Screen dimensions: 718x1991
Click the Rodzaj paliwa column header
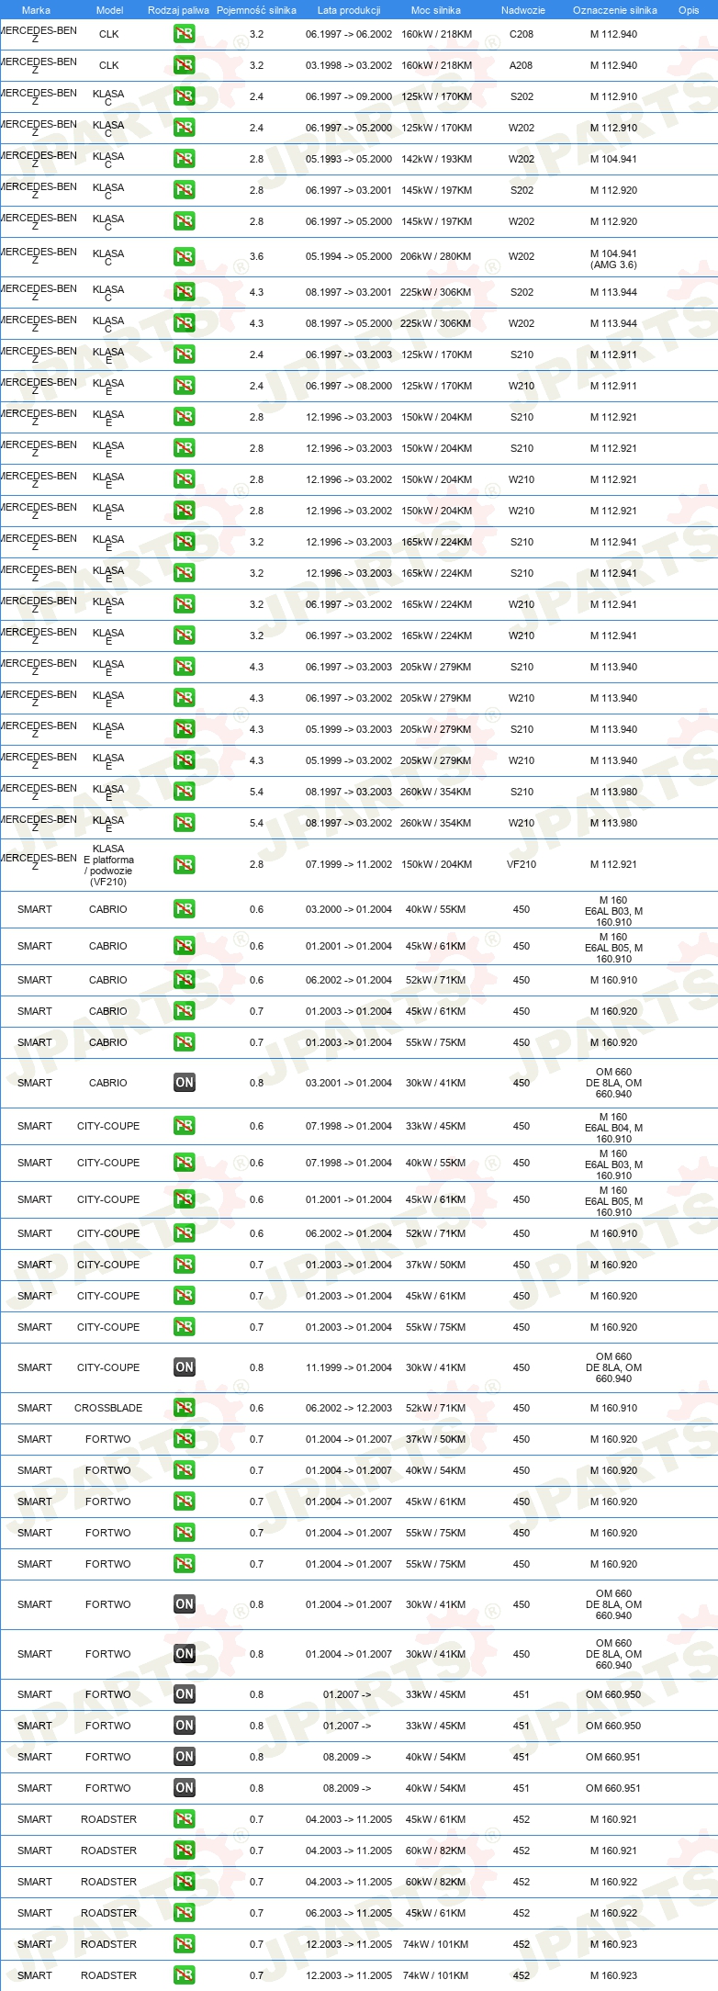178,10
